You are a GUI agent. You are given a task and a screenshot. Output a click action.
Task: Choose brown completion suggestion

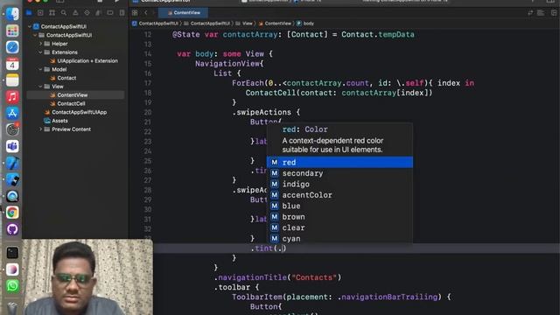339,217
